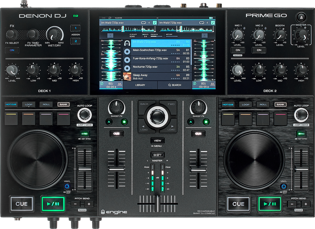Viewport: 315px width, 229px height.
Task: Toggle MIC 1 ON button
Action: [x=238, y=50]
